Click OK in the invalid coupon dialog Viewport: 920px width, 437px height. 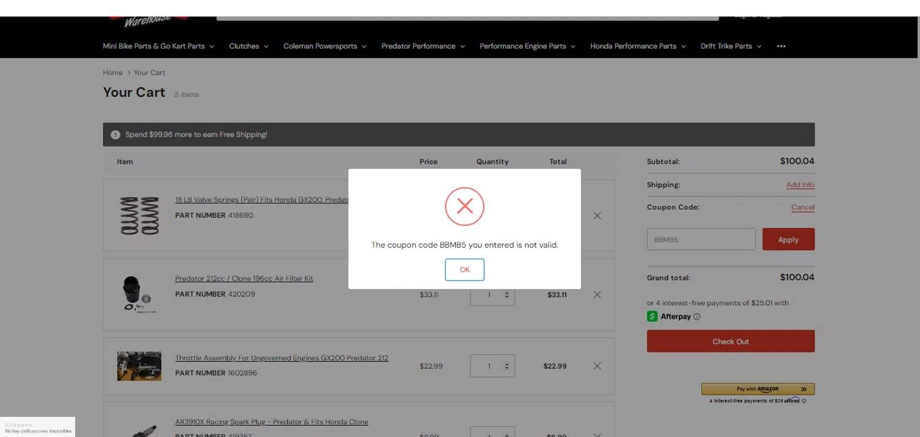(464, 270)
